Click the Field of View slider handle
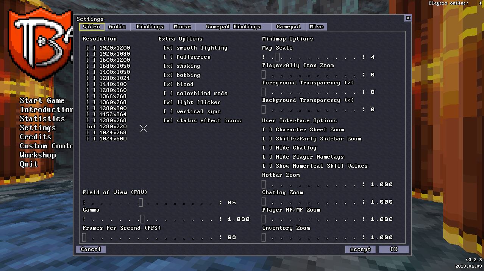The width and height of the screenshot is (484, 271). click(x=141, y=202)
